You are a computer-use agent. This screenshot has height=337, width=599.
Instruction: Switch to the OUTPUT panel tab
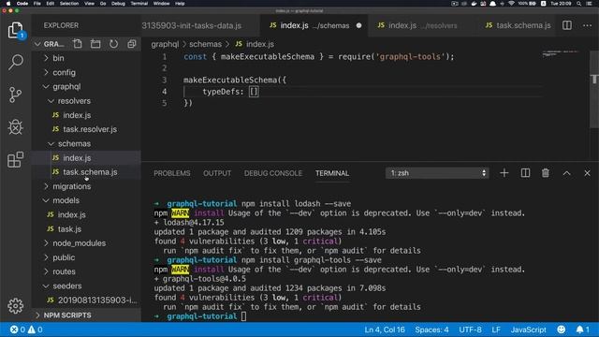tap(217, 173)
